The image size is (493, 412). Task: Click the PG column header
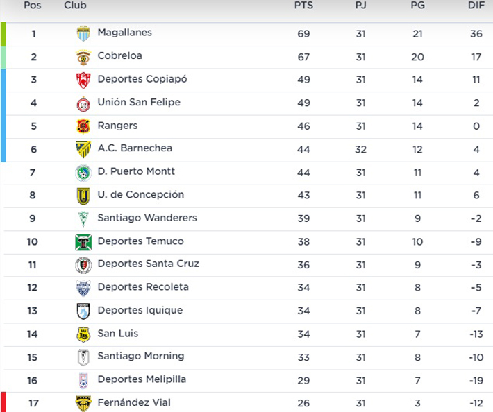pos(417,6)
